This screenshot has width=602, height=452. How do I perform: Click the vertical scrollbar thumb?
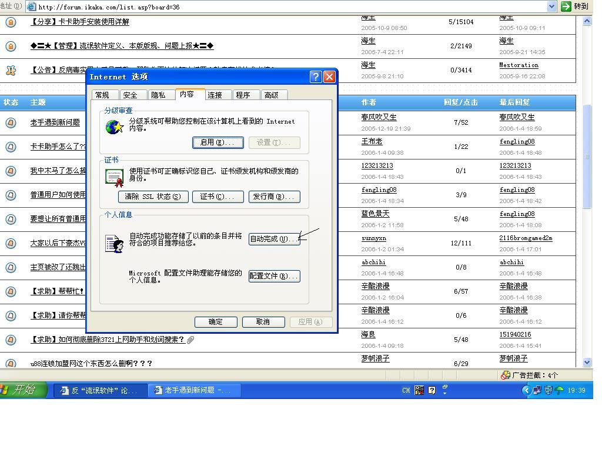coord(587,157)
